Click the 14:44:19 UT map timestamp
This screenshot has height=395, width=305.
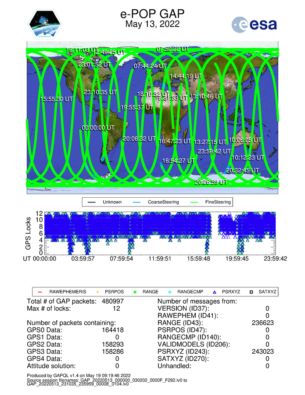(186, 76)
